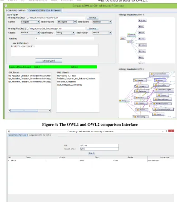Click the Retailer column header in results table
The width and height of the screenshot is (177, 202).
(130, 157)
